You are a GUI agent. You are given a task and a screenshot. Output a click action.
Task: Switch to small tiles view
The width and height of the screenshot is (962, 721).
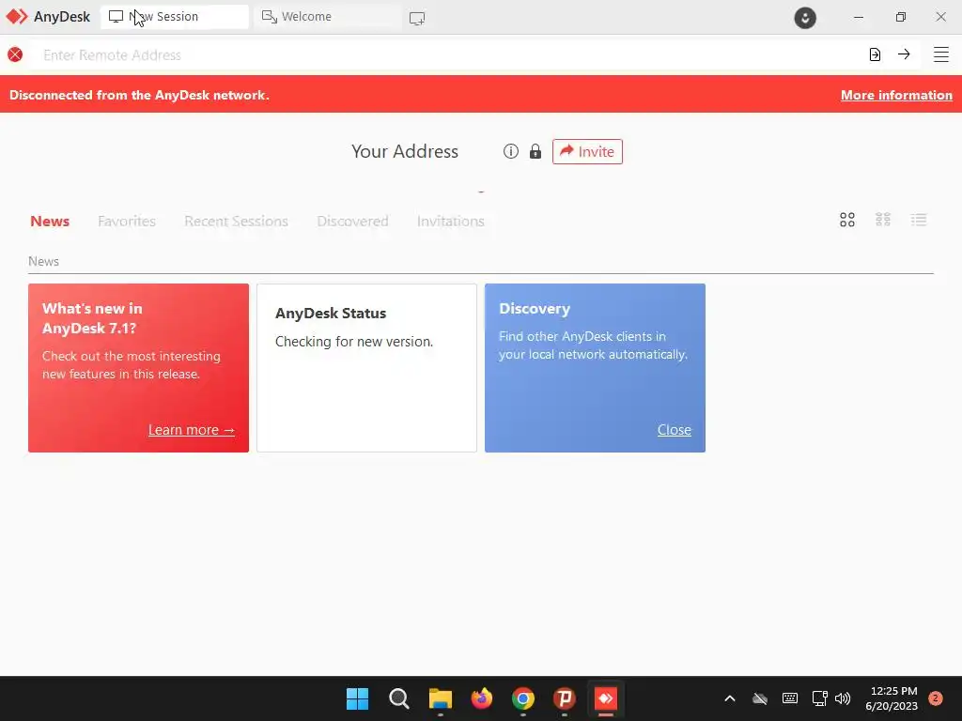coord(883,220)
